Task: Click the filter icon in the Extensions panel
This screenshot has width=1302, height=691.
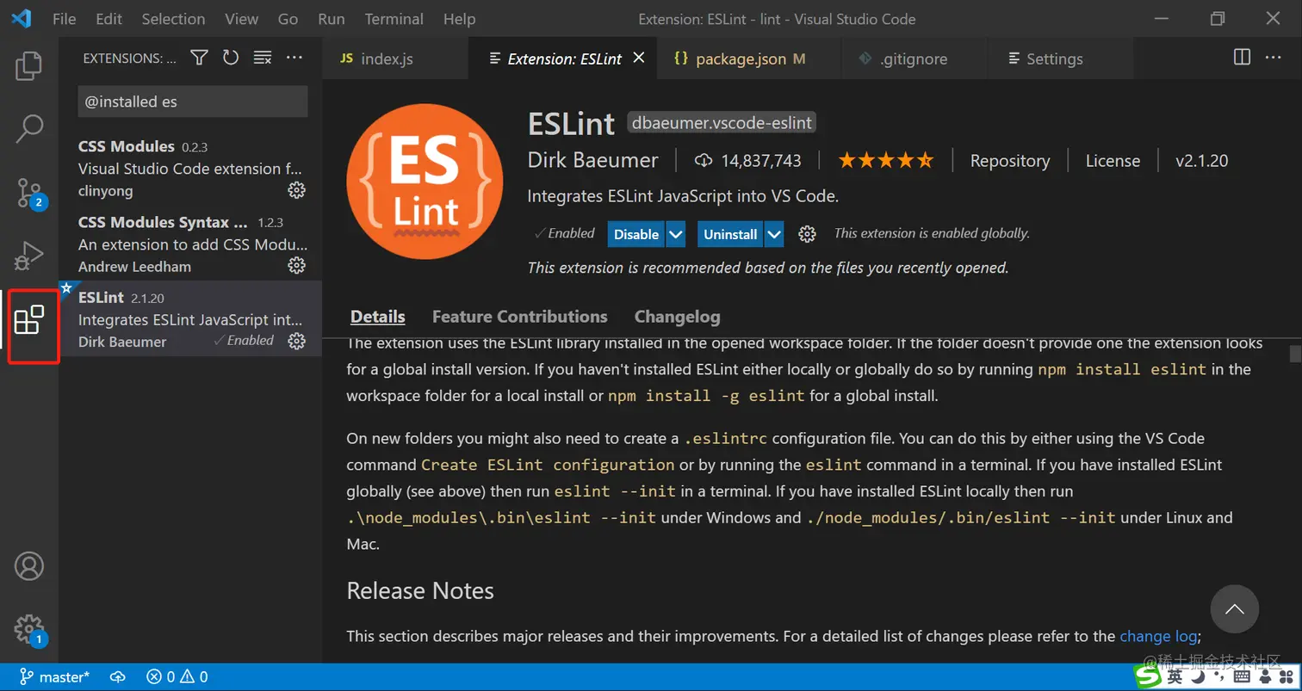Action: click(x=199, y=58)
